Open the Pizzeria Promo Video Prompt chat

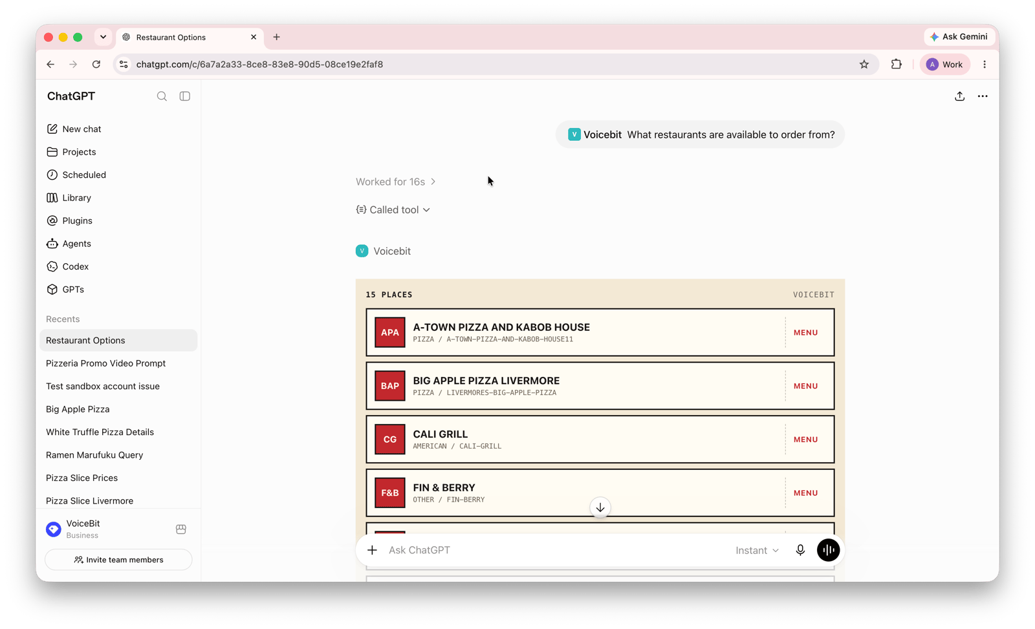coord(118,363)
